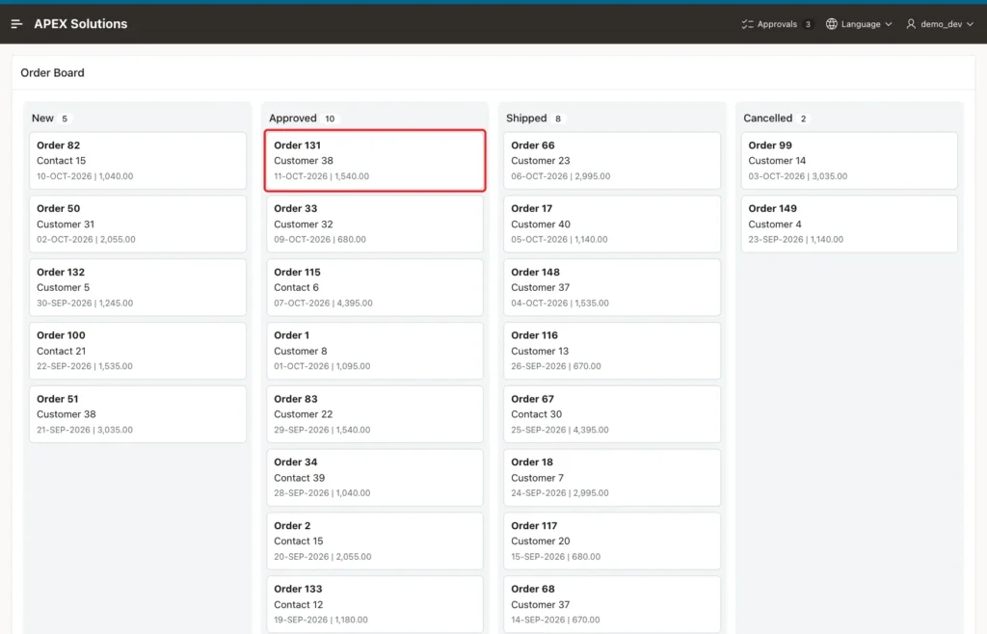The height and width of the screenshot is (634, 987).
Task: Open the Order 133 card
Action: pos(375,604)
